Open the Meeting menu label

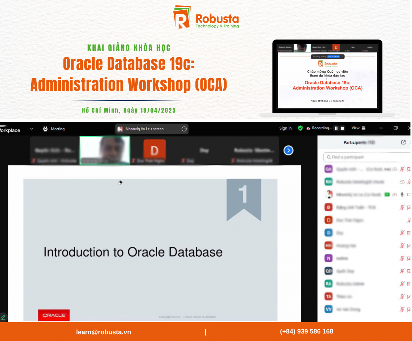57,129
